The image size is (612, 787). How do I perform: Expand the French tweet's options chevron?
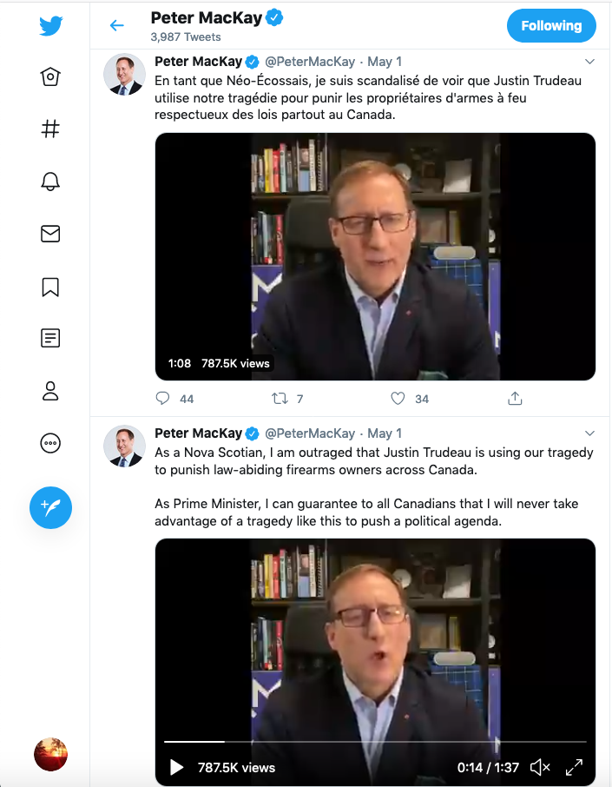pyautogui.click(x=589, y=62)
